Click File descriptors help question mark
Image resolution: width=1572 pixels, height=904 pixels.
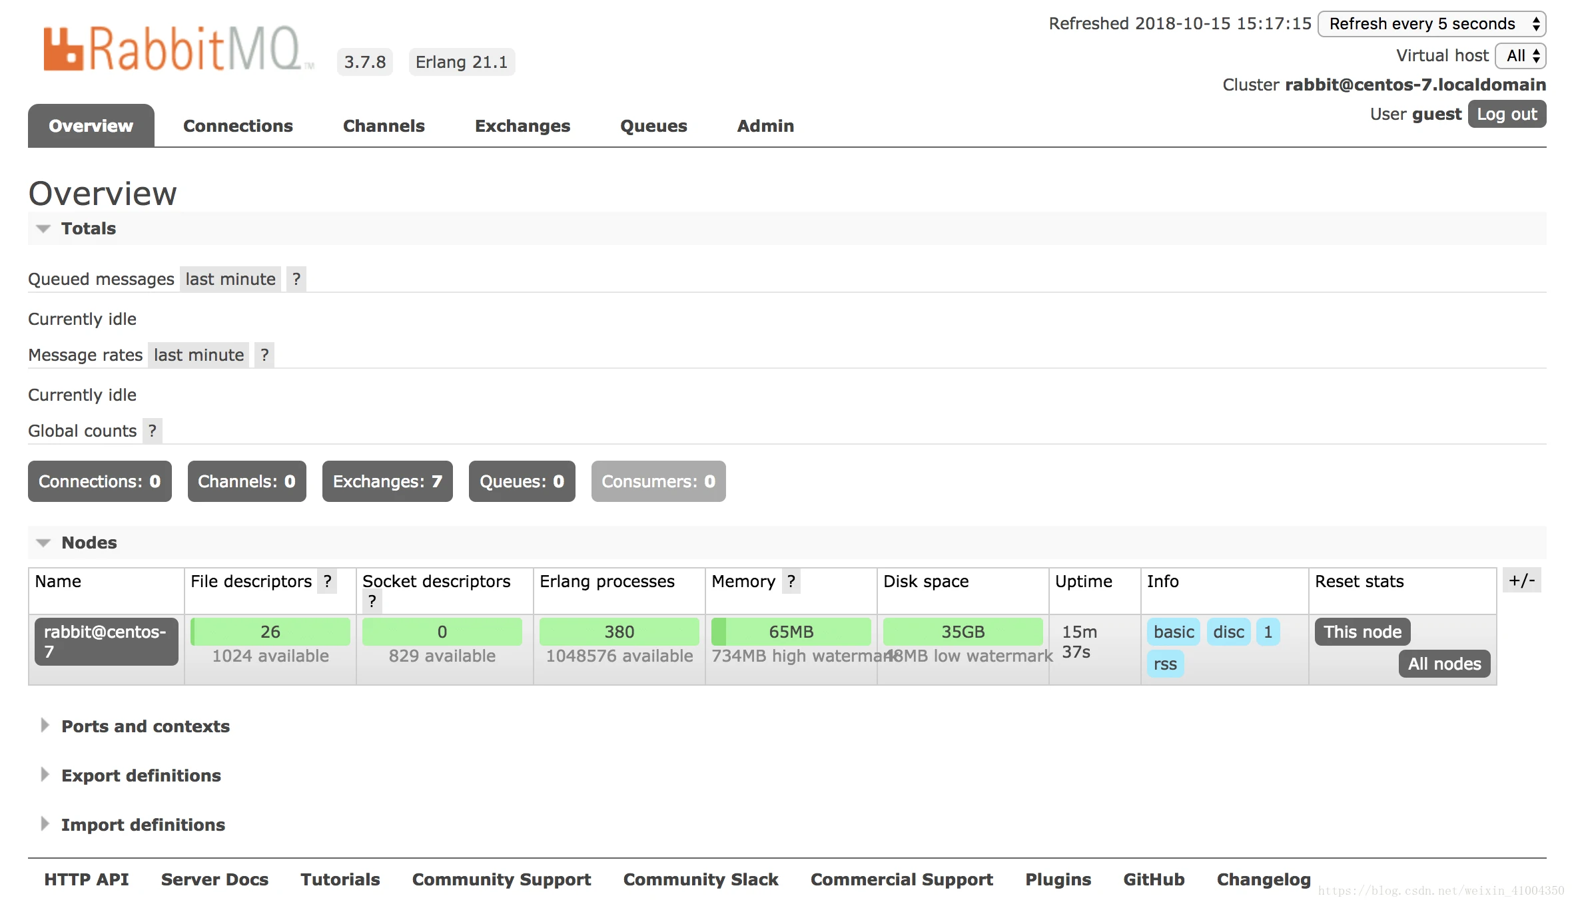(x=327, y=581)
